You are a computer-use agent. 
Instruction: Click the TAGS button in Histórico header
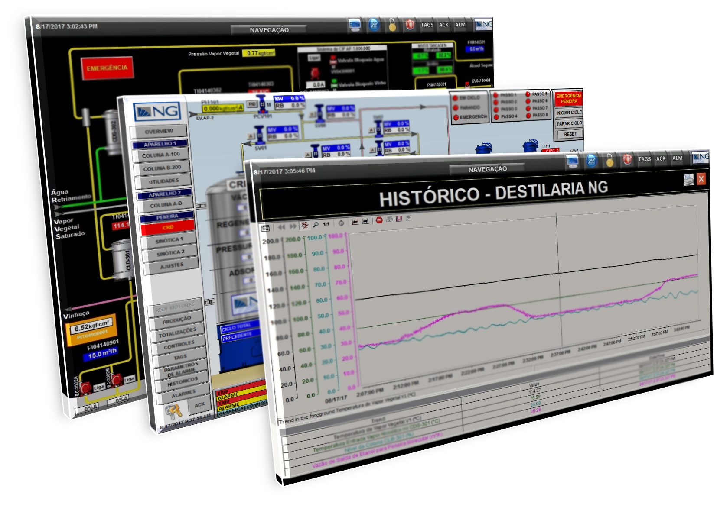coord(644,159)
